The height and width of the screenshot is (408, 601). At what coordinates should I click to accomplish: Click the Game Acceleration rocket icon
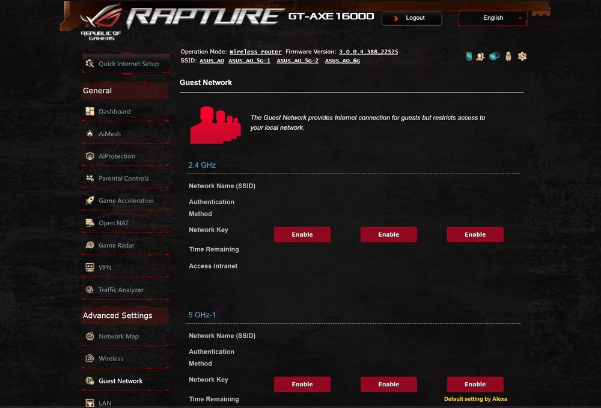coord(90,200)
